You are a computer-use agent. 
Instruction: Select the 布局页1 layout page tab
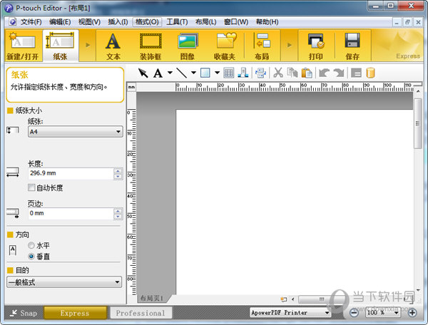[152, 299]
